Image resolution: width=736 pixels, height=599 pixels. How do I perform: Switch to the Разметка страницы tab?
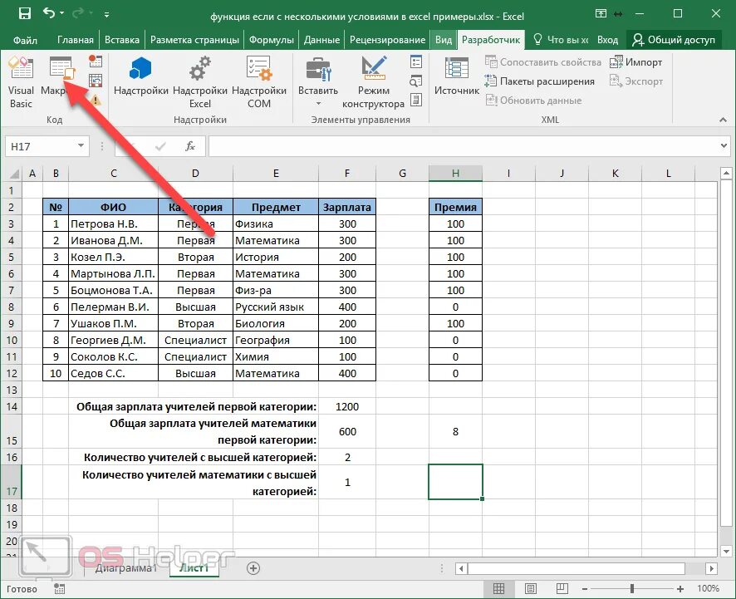tap(194, 40)
